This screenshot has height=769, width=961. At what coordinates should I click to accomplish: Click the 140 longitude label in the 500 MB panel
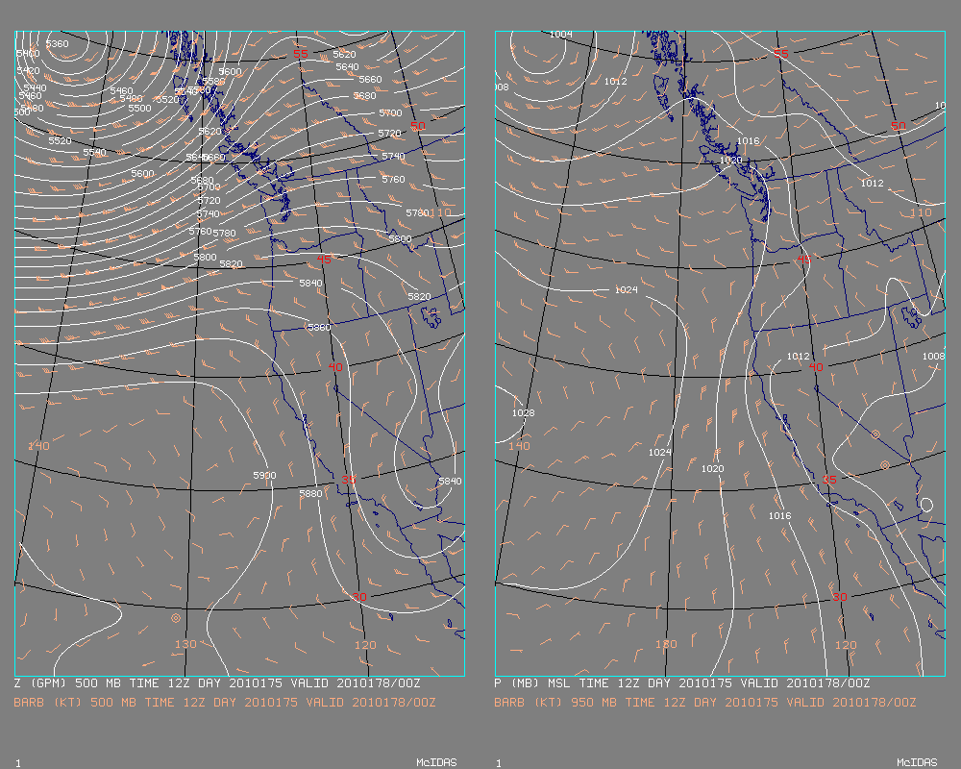38,446
